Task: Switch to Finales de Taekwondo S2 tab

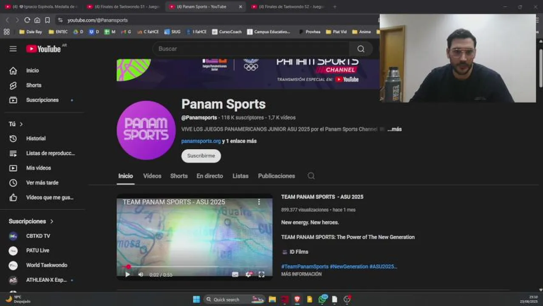Action: pos(288,7)
